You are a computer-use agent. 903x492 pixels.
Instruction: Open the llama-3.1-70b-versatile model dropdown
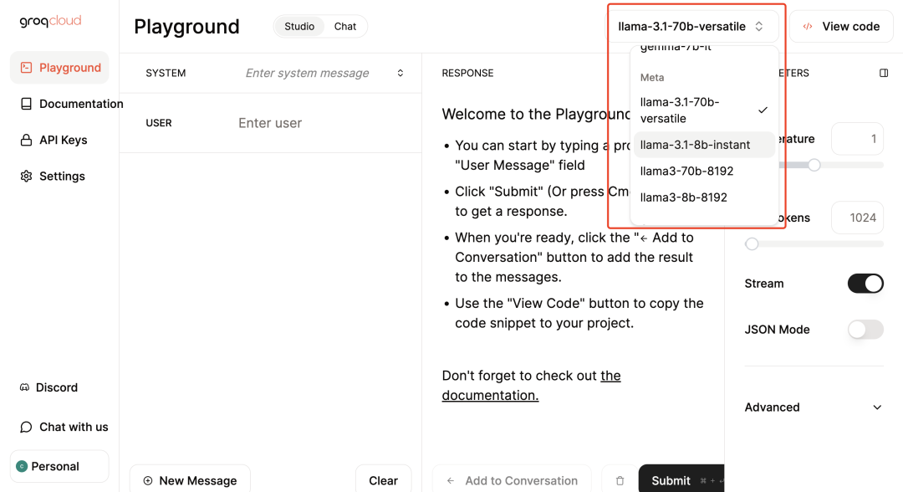pyautogui.click(x=691, y=27)
